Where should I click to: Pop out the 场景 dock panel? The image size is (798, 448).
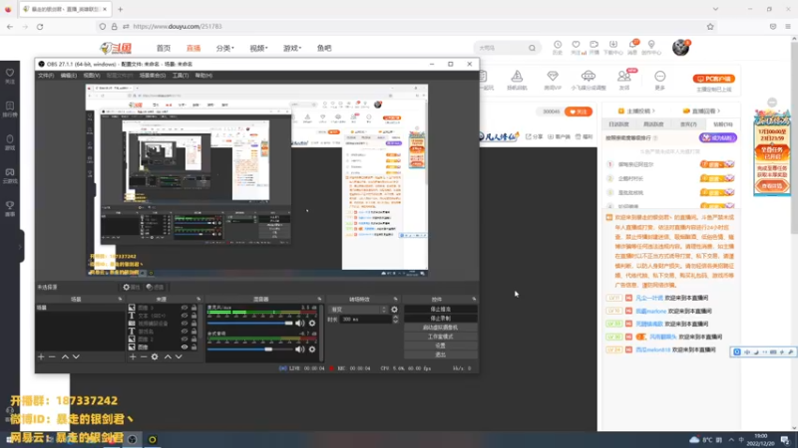[x=120, y=300]
